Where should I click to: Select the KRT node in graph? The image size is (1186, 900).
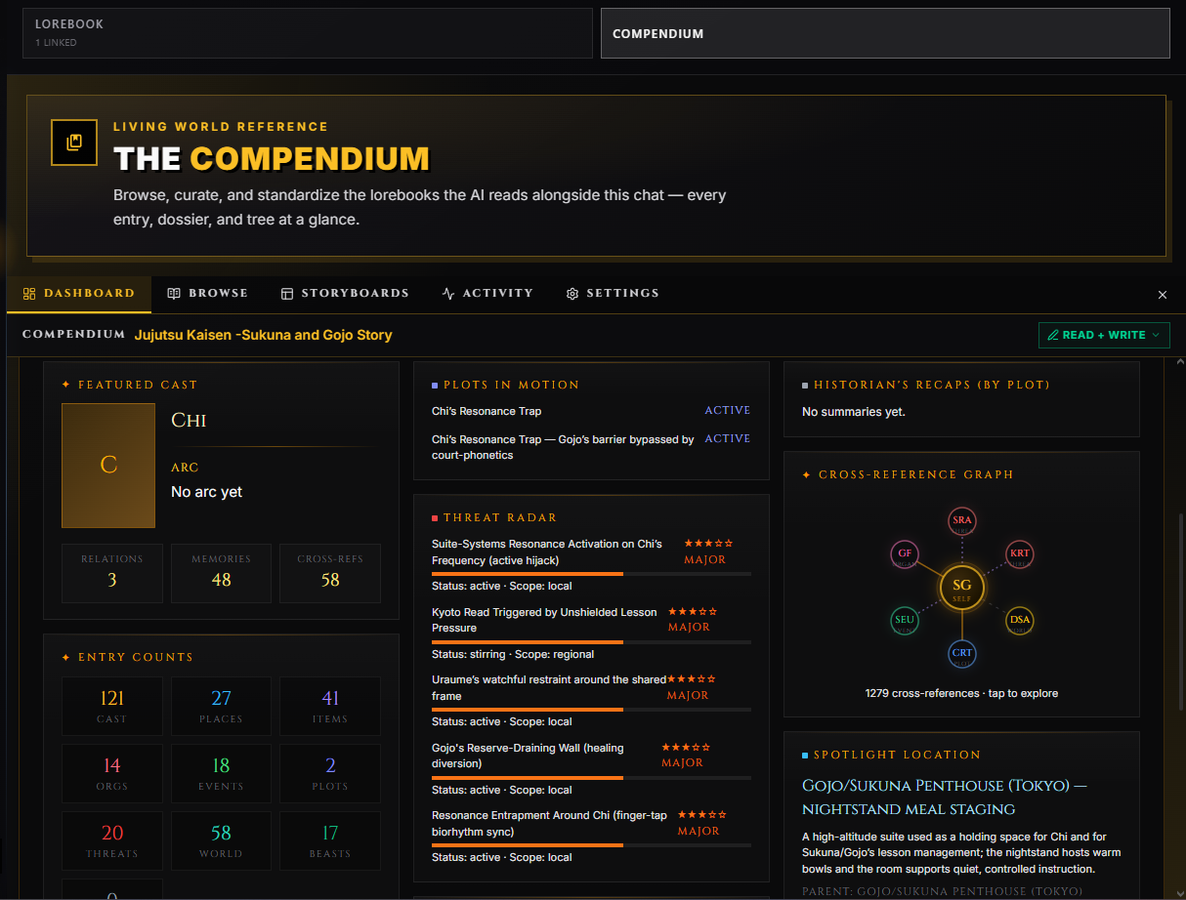[x=1020, y=554]
